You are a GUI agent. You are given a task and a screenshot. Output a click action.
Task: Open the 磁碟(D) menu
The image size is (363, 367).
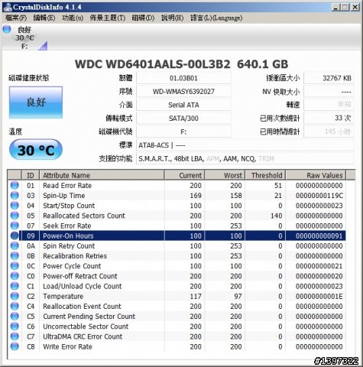click(143, 18)
